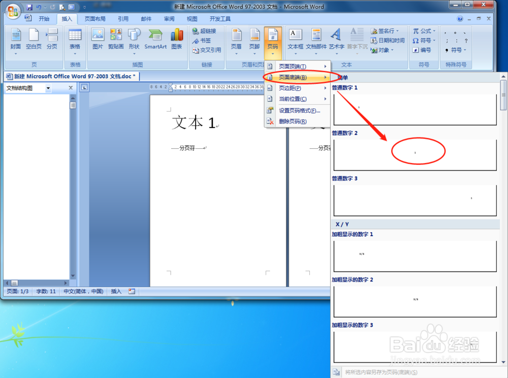Insert WordArt (艺术字)

coord(336,41)
